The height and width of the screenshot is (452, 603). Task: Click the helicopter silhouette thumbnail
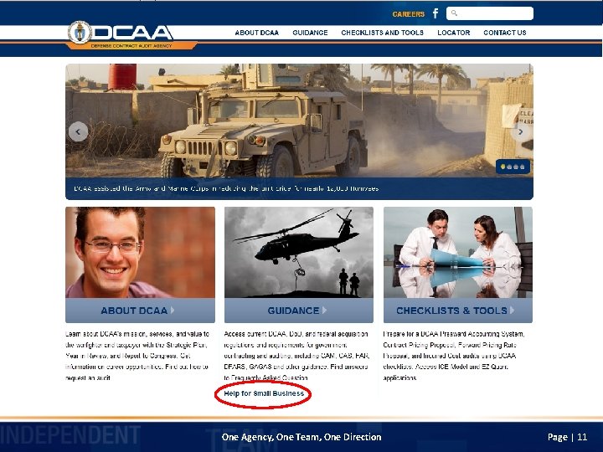click(299, 253)
